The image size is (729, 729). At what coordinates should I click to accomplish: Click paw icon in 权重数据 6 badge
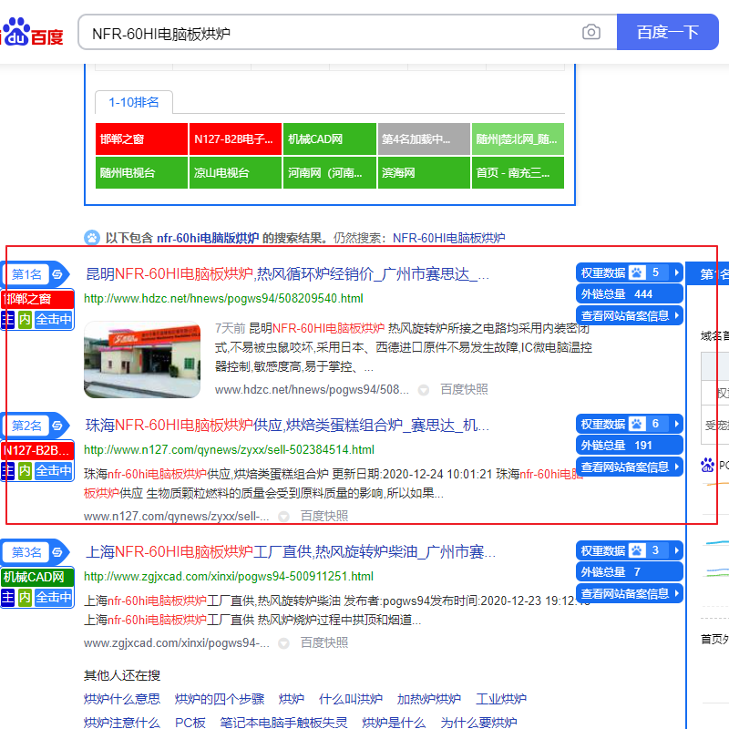click(637, 424)
